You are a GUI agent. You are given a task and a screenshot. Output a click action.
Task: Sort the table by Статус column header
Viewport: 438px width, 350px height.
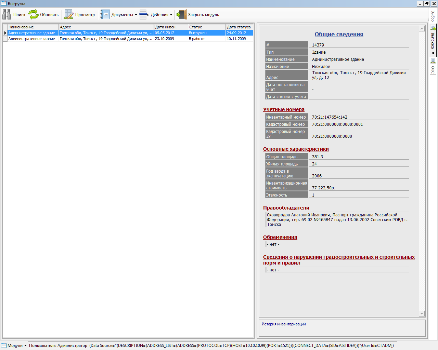pyautogui.click(x=206, y=27)
